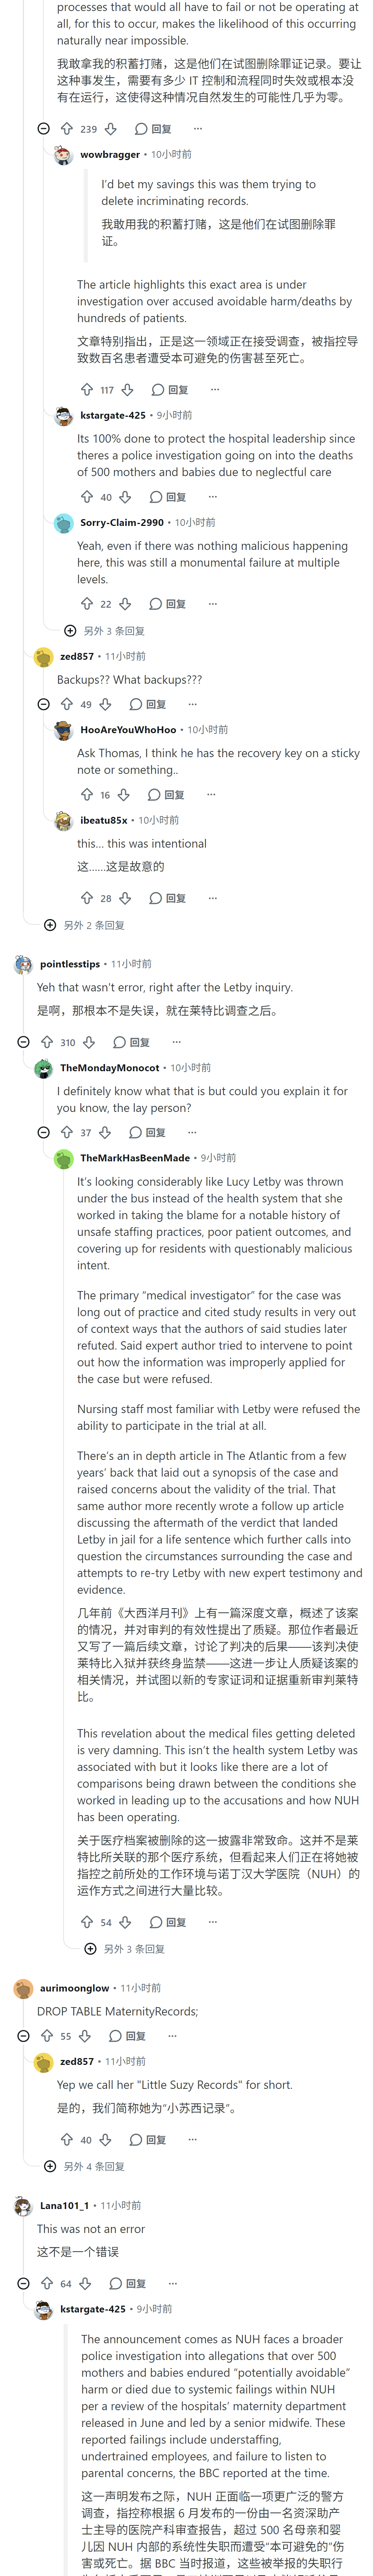The width and height of the screenshot is (373, 2576).
Task: Downvote pointlesstips' comment with 310 points
Action: coord(89,1042)
